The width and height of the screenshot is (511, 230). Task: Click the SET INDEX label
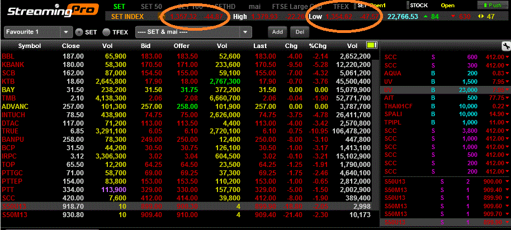click(127, 17)
